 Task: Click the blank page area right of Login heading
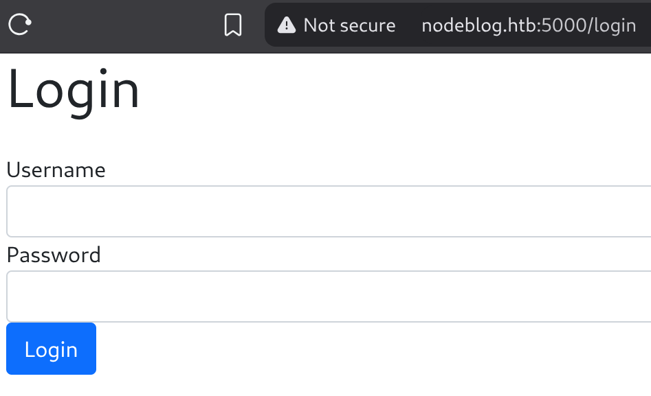click(395, 90)
